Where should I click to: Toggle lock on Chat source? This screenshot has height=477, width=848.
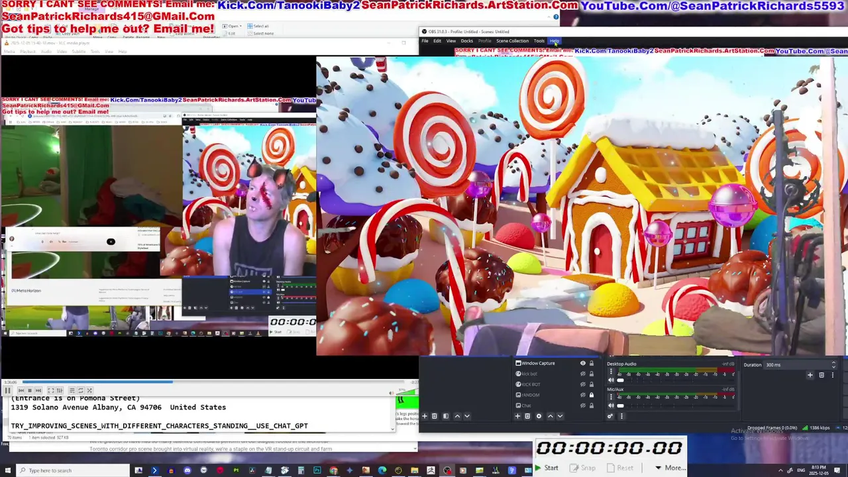[x=592, y=405]
